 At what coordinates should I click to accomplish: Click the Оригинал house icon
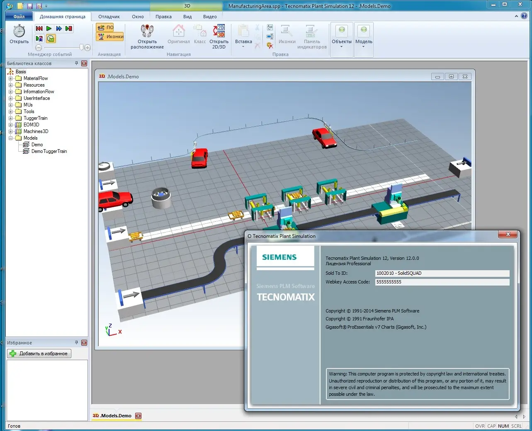point(179,34)
